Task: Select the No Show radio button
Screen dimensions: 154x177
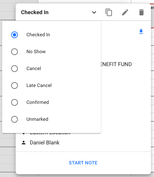Action: (x=14, y=52)
